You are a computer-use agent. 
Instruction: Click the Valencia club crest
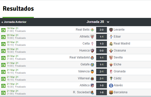pos(92,72)
